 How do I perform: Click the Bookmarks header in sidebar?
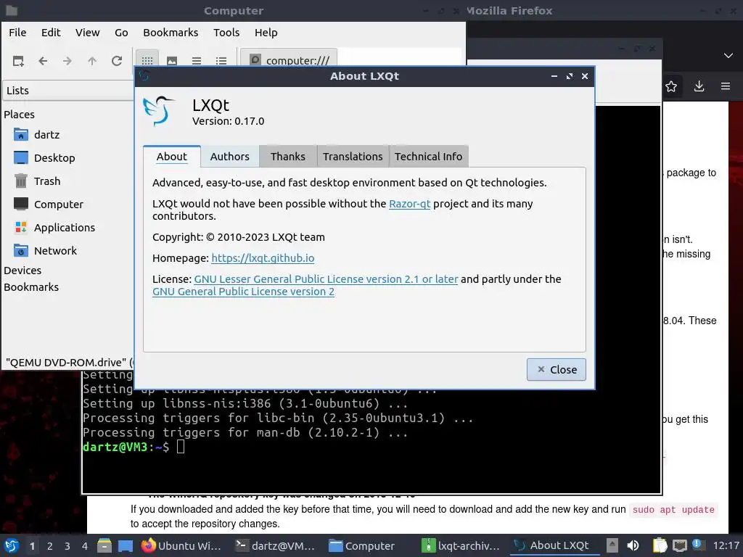[x=31, y=287]
